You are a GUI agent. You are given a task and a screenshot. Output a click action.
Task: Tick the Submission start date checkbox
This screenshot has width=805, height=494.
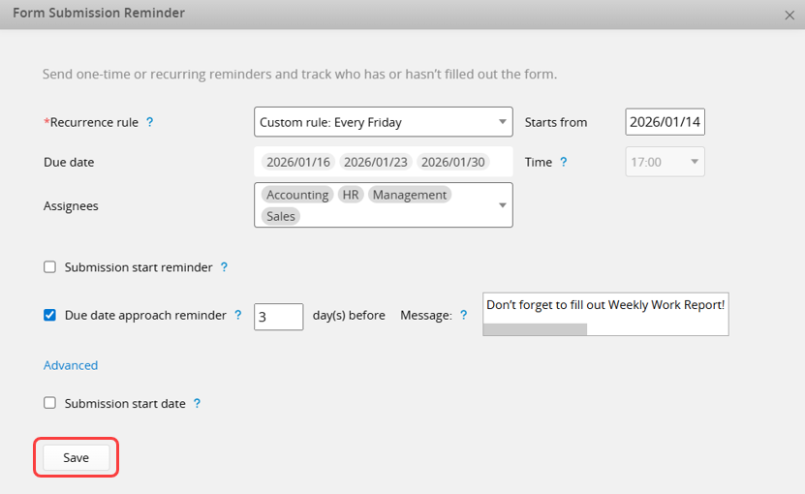[x=50, y=404]
